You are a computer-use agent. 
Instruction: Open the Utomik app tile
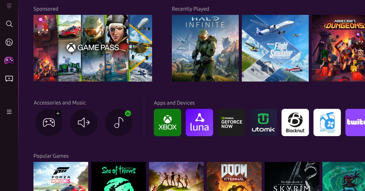click(263, 122)
